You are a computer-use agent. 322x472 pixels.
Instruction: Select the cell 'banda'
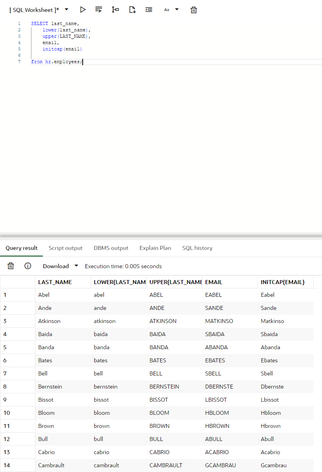119,347
